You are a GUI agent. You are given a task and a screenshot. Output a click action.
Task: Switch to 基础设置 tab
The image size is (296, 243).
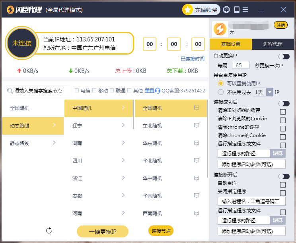pyautogui.click(x=231, y=44)
